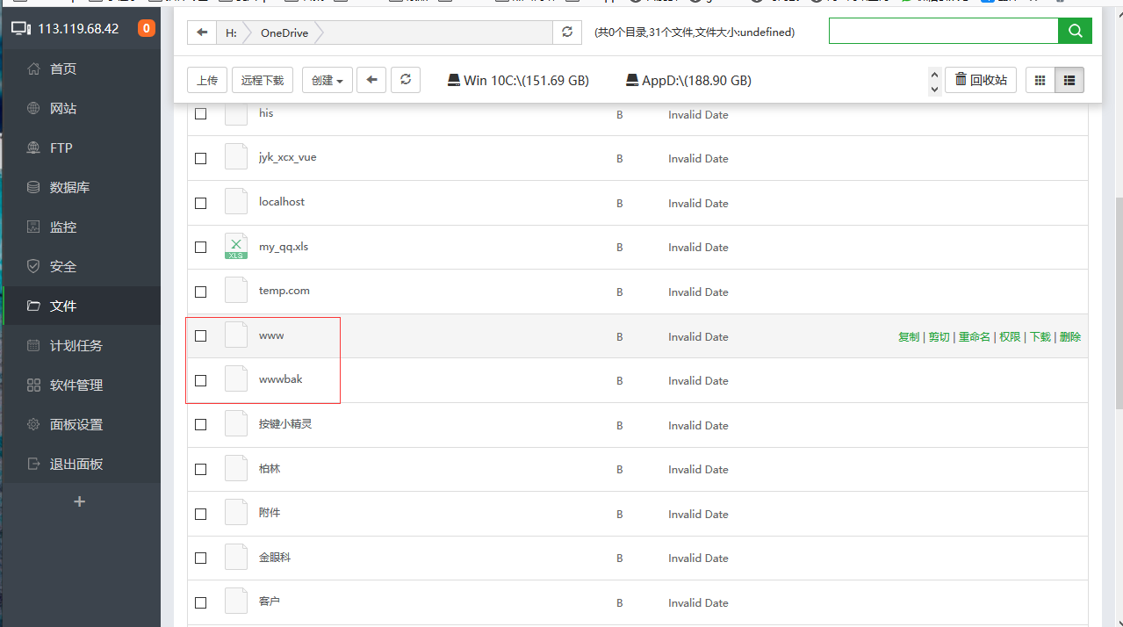Click the OneDrive path segment
The width and height of the screenshot is (1123, 627).
pos(284,32)
